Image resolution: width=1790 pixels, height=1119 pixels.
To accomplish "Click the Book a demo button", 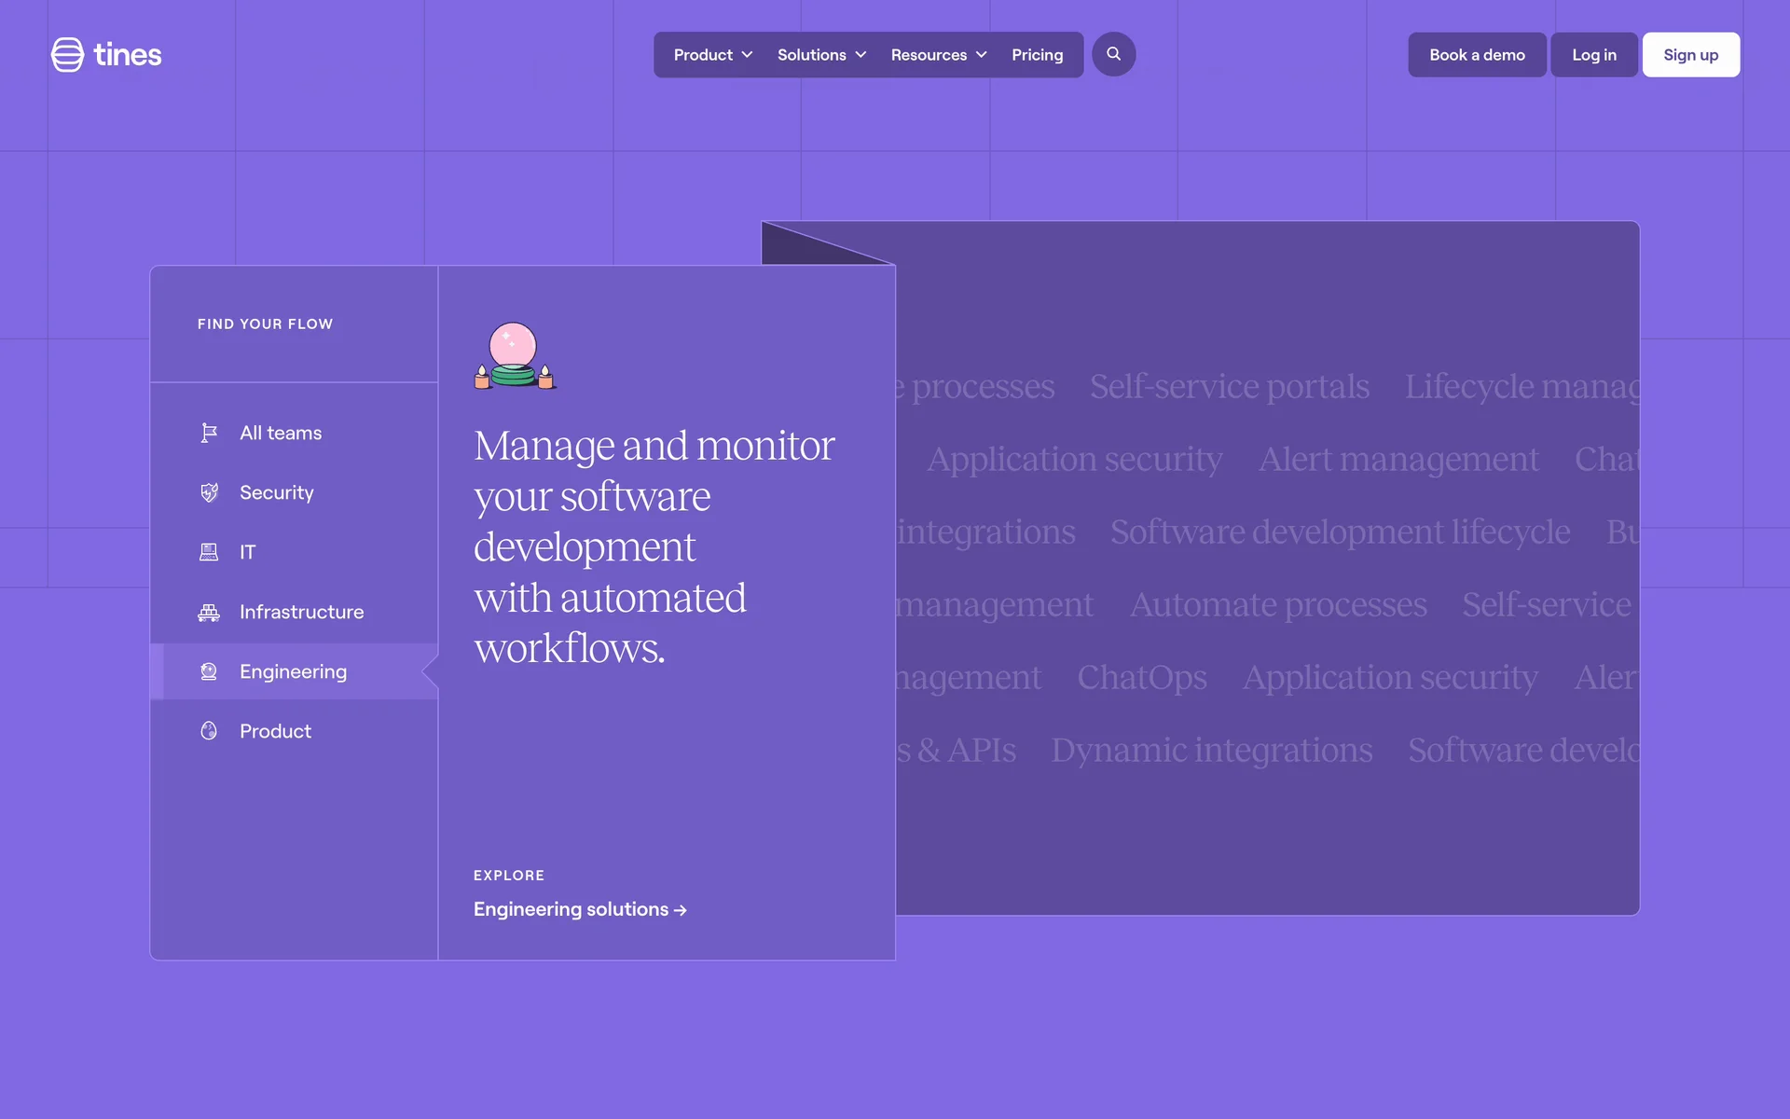I will click(x=1477, y=55).
